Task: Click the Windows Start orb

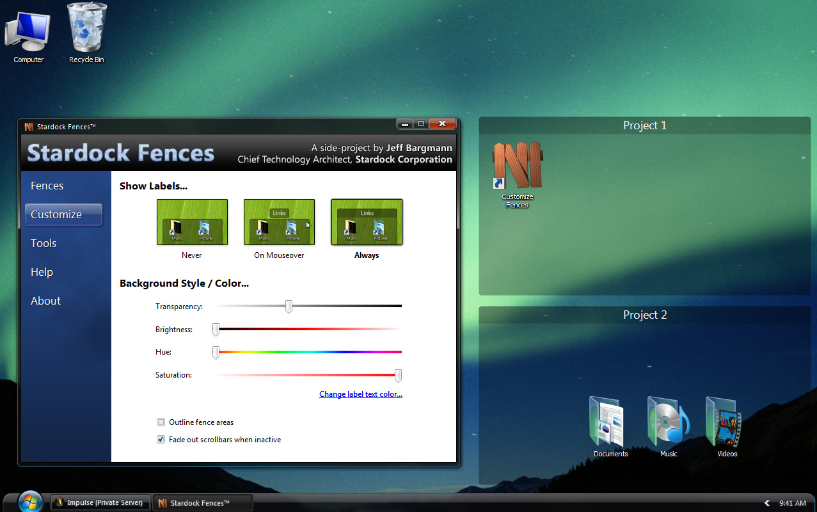Action: click(30, 502)
